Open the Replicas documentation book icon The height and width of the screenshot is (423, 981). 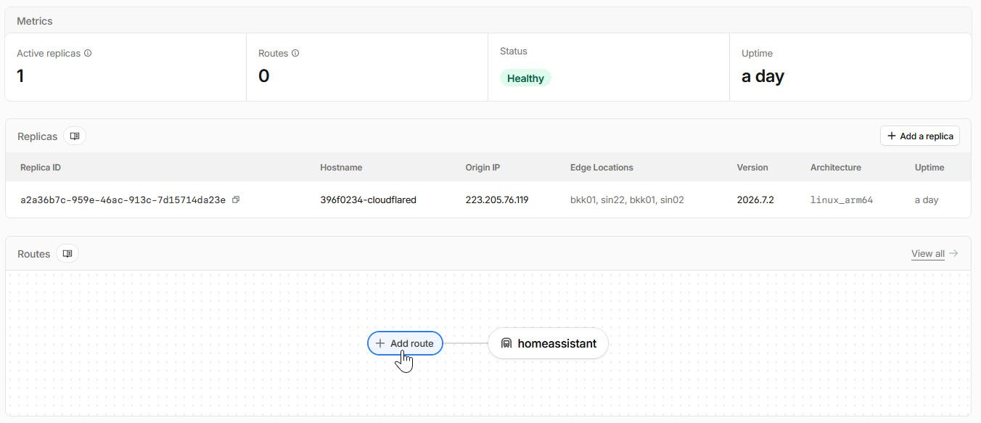(75, 136)
